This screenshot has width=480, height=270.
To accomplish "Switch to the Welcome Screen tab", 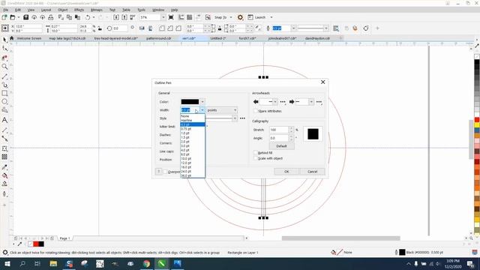I will [x=29, y=38].
